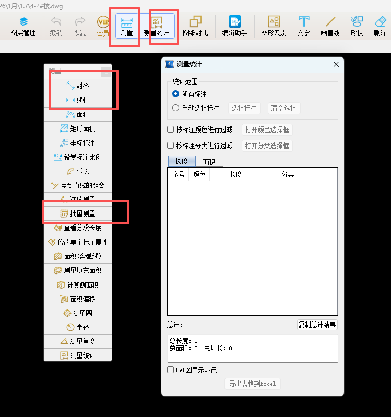Viewport: 391px width, 417px height.
Task: Select the 形状 shape tool
Action: pyautogui.click(x=357, y=26)
